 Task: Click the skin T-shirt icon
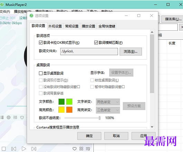(22, 118)
